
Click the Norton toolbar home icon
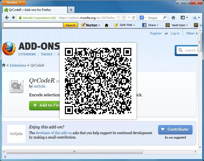tap(106, 25)
